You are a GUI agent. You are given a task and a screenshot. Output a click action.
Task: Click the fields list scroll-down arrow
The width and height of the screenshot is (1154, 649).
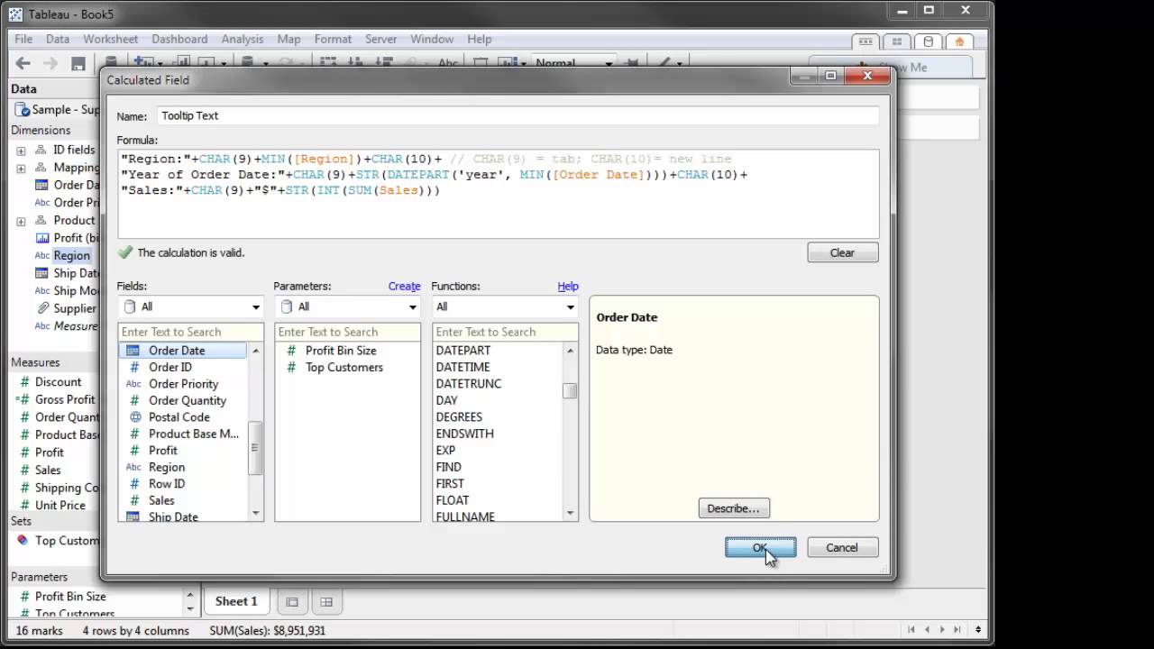click(256, 513)
